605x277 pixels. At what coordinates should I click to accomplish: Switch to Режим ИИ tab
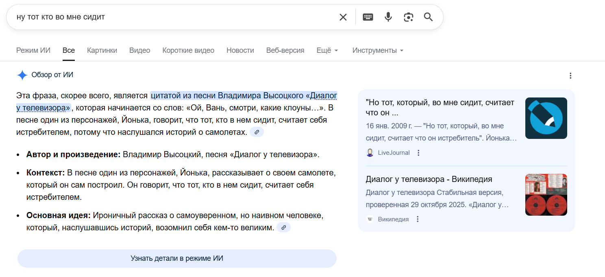(33, 50)
